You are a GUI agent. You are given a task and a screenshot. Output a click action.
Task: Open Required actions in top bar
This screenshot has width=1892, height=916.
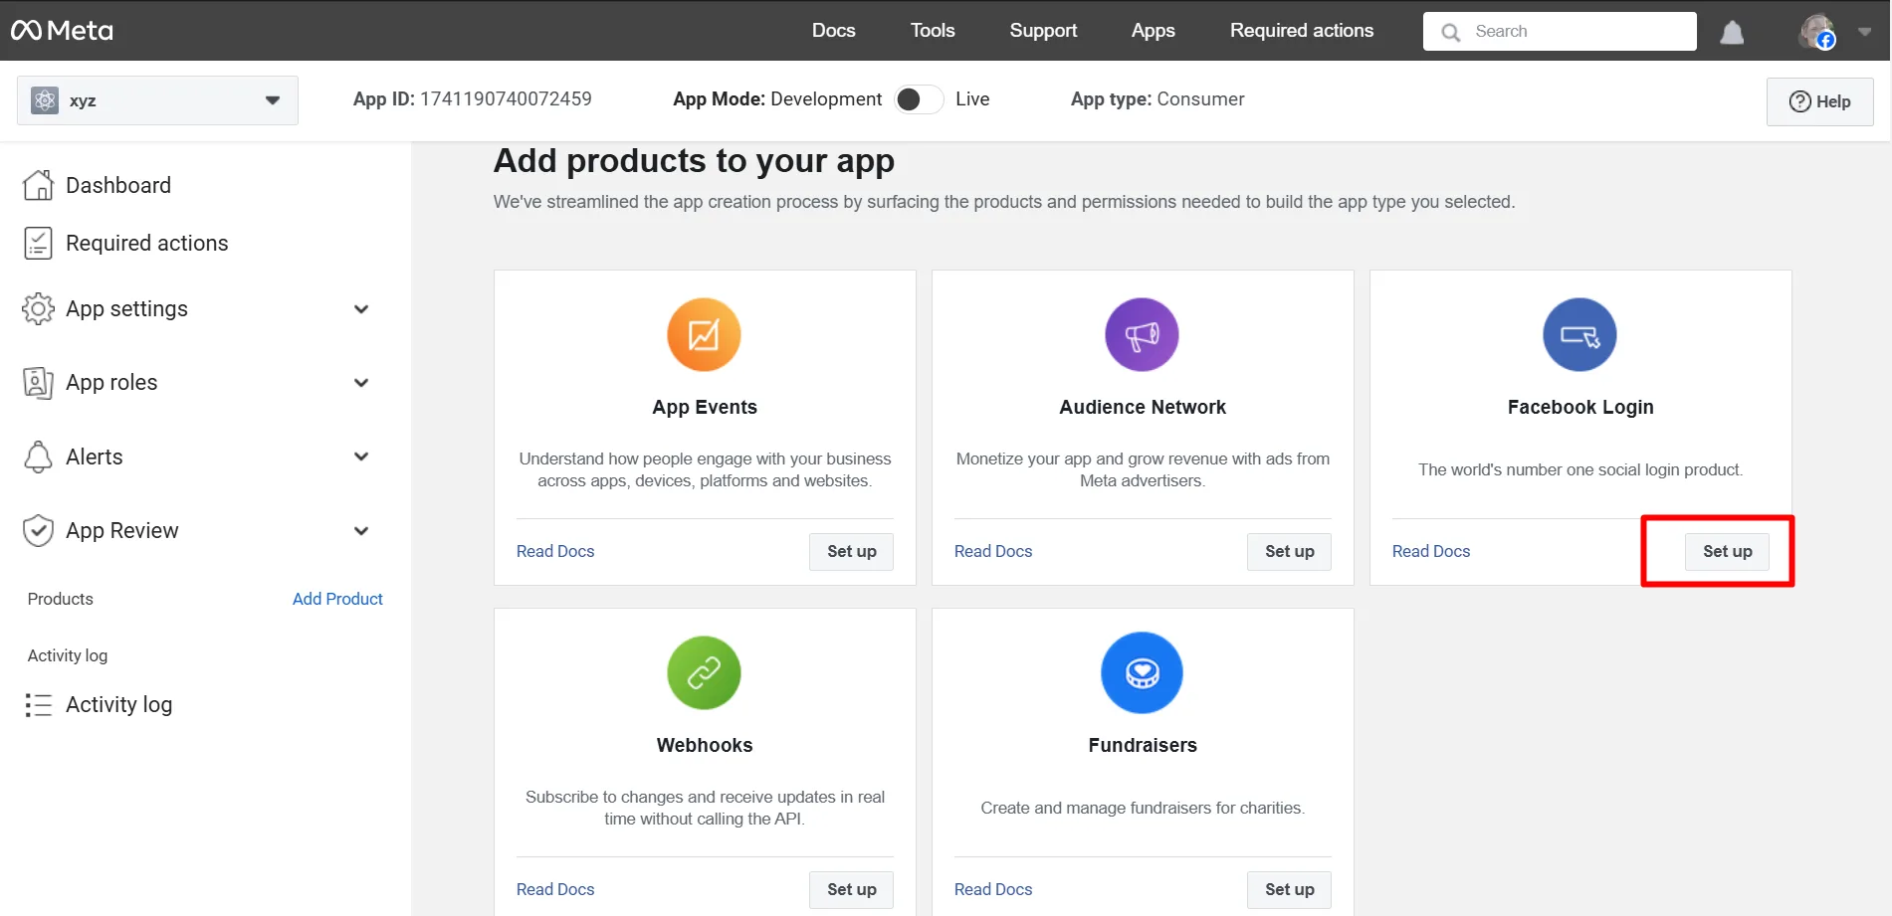(x=1301, y=31)
